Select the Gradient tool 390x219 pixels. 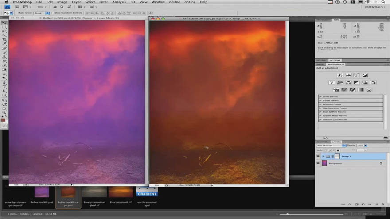point(4,70)
